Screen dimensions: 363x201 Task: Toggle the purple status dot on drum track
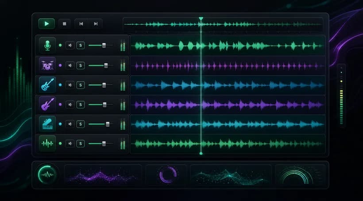pos(60,65)
